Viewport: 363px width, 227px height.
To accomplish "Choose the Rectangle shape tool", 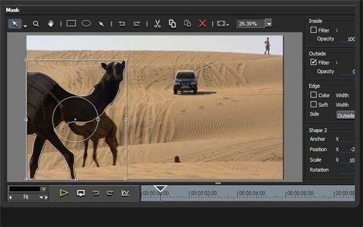I will pos(71,24).
